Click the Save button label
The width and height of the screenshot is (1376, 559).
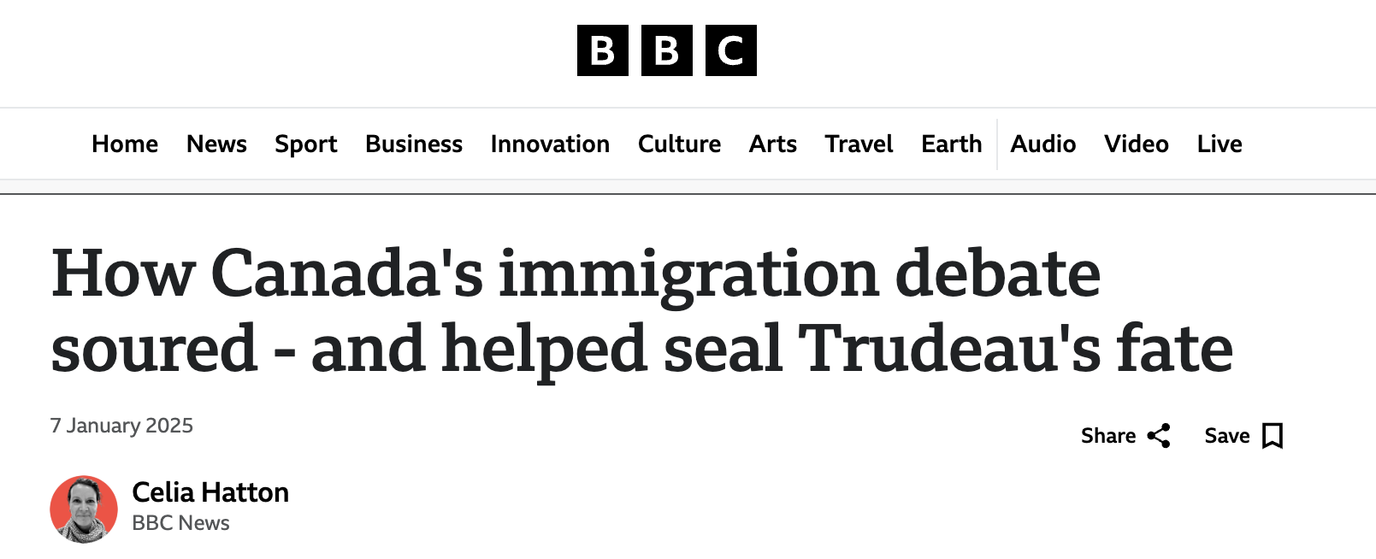(x=1227, y=436)
